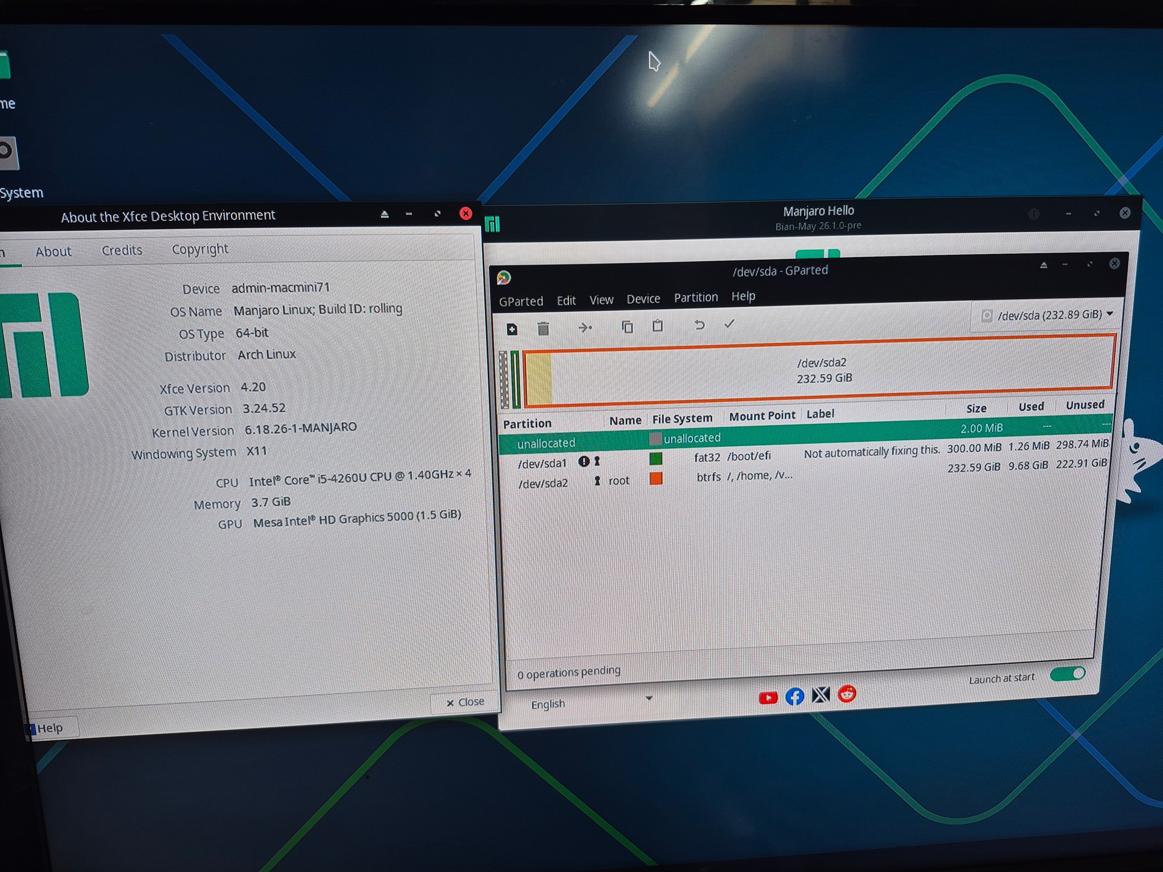
Task: Click the kernel version 6.18.26-1-MANJARO text
Action: (300, 428)
